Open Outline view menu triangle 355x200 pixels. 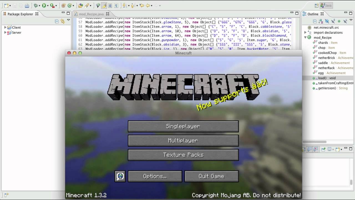pyautogui.click(x=351, y=20)
